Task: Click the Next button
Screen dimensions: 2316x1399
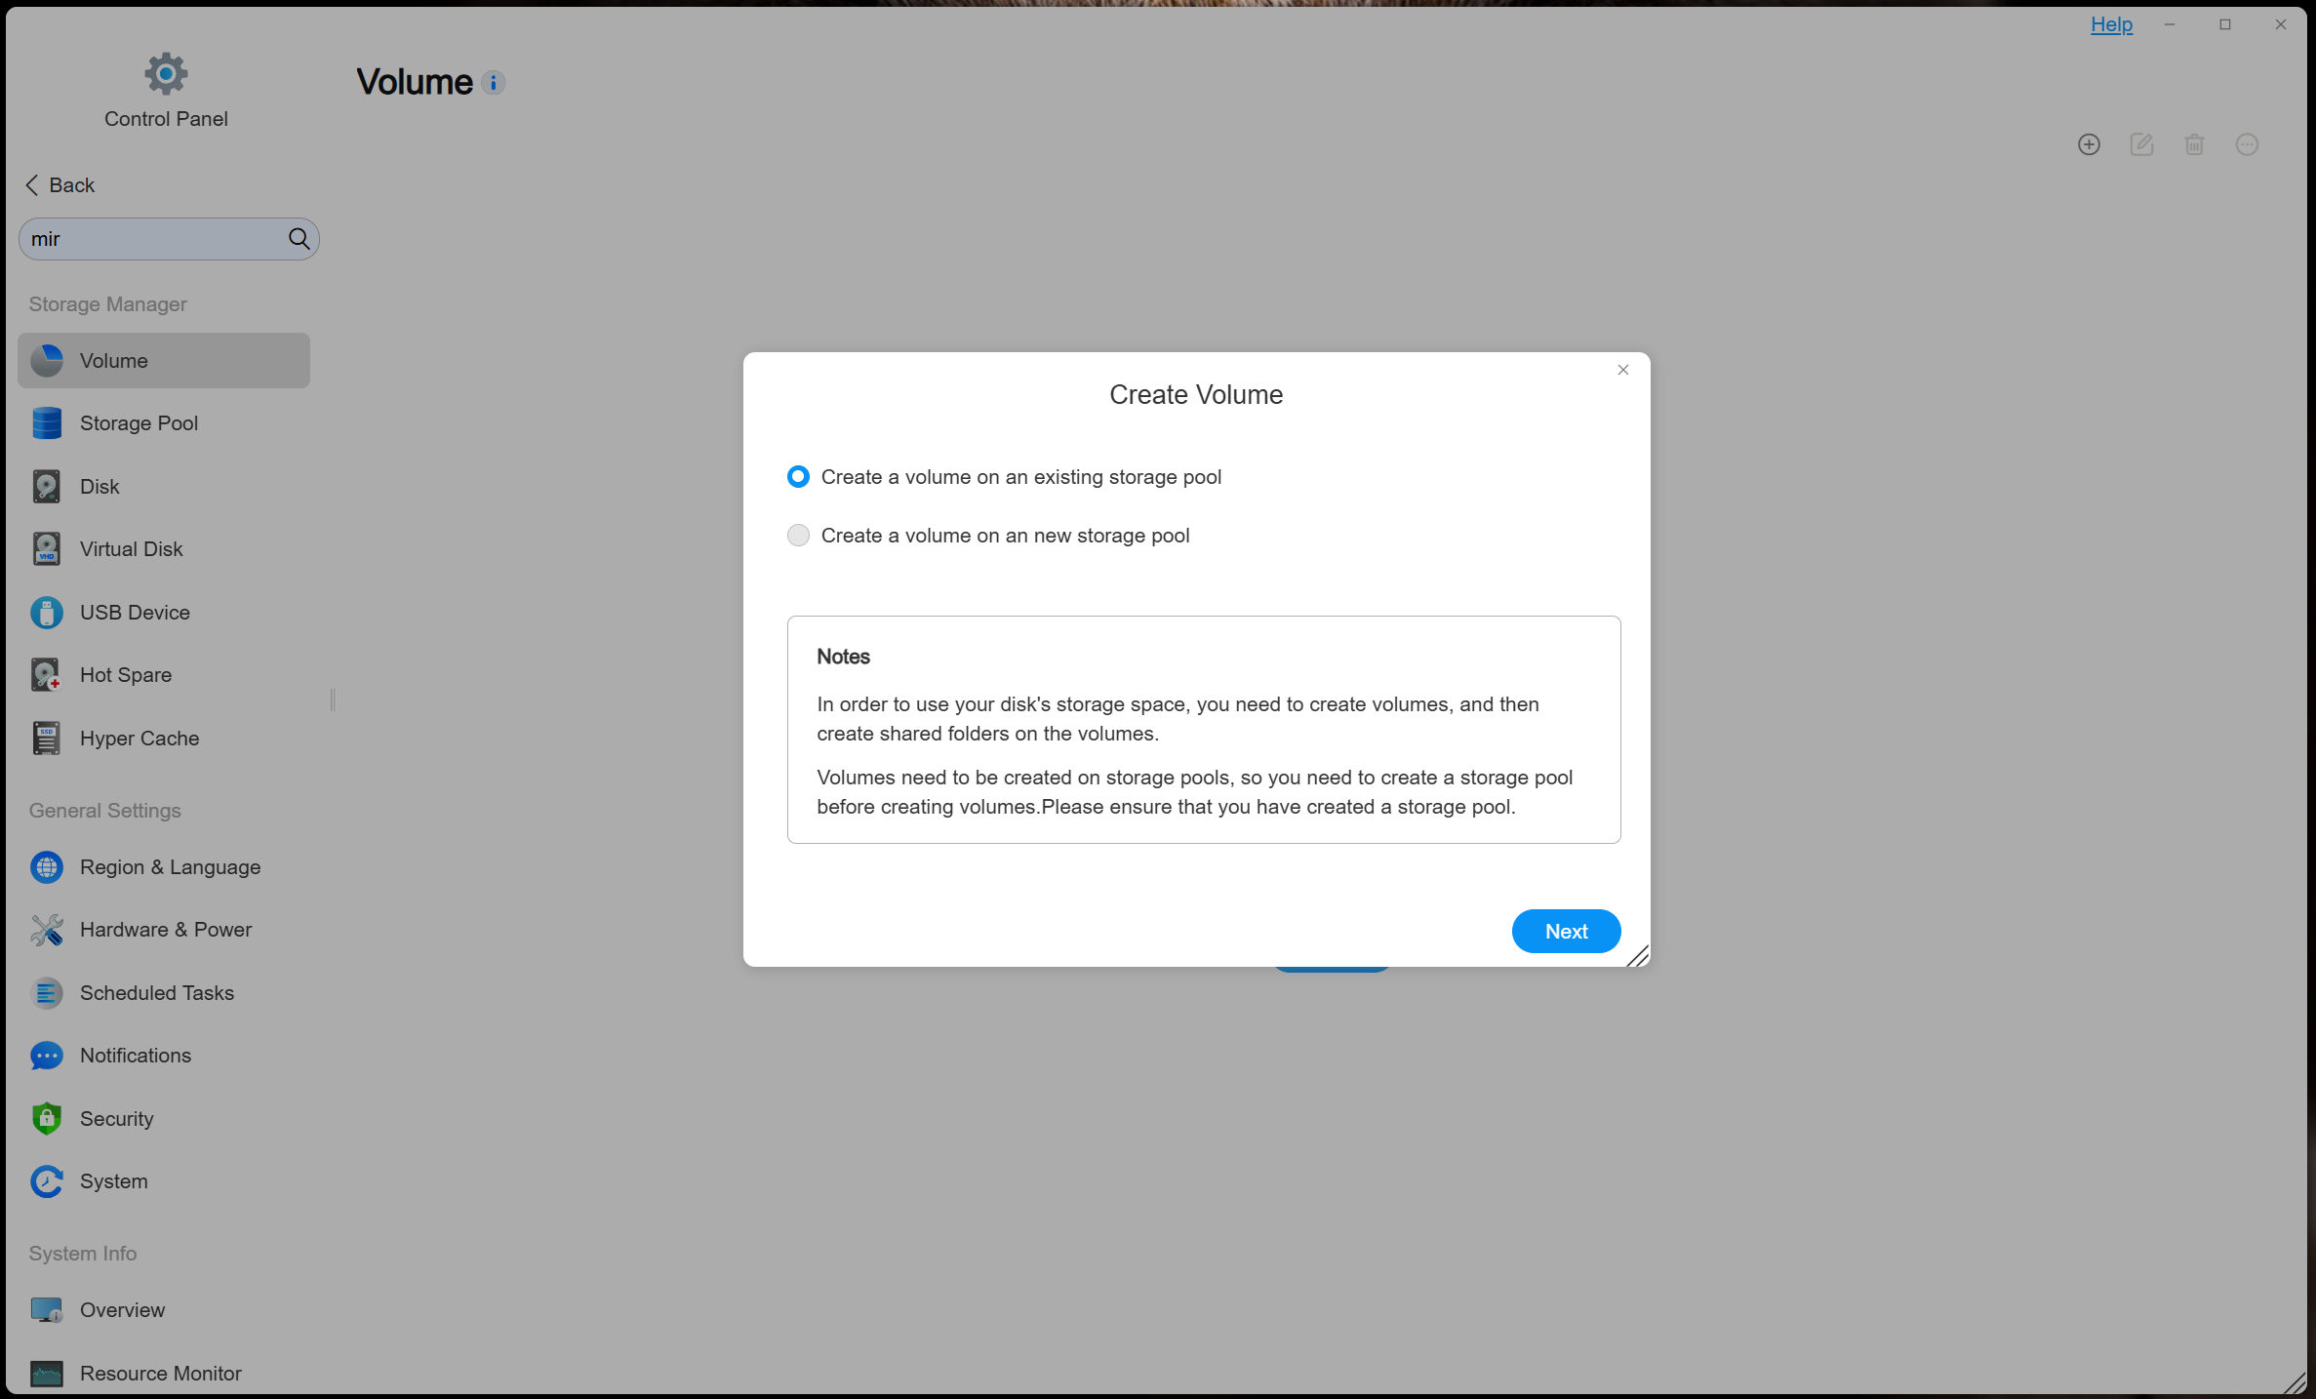Action: pos(1566,932)
